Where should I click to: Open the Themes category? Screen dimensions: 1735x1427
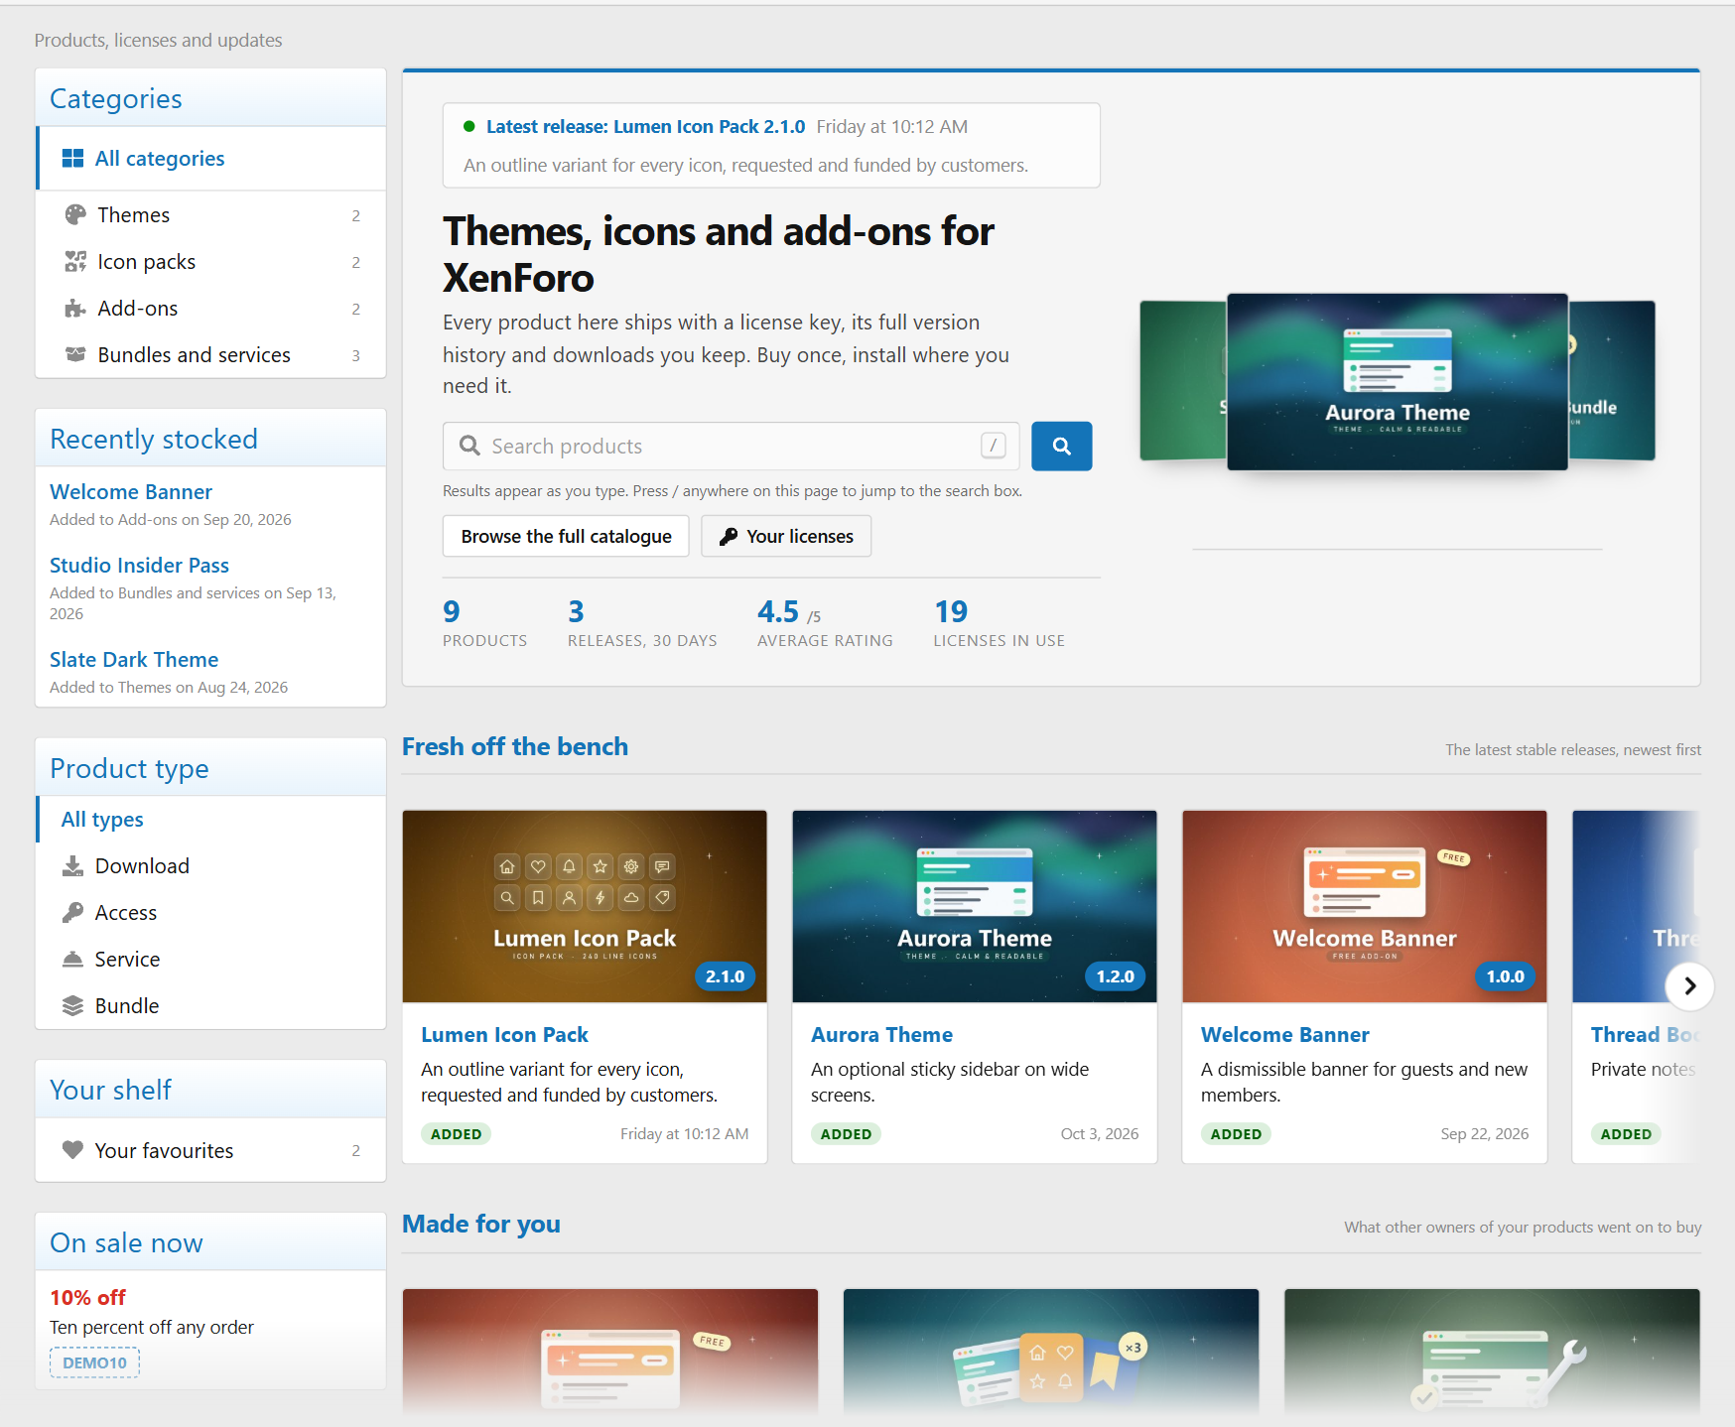point(210,215)
